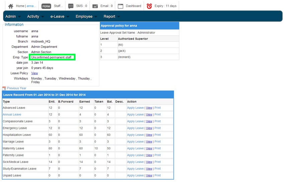
Task: Apply Leave for Study/Examination Leave
Action: pyautogui.click(x=135, y=169)
